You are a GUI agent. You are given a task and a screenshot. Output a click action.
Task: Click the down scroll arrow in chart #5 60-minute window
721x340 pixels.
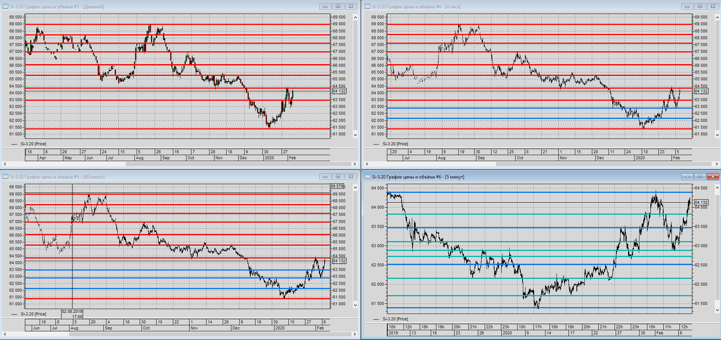[355, 305]
